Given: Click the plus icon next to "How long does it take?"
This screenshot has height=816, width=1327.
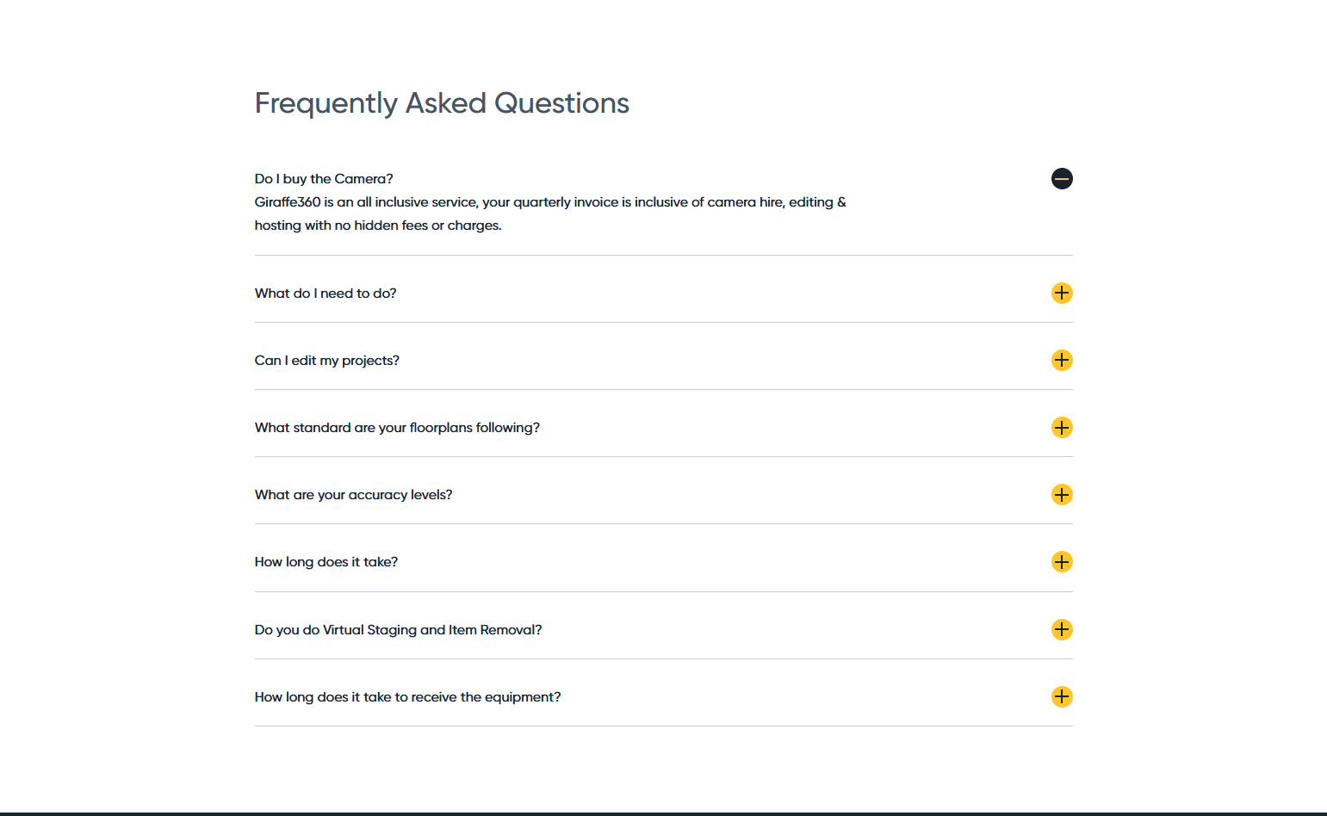Looking at the screenshot, I should tap(1062, 561).
